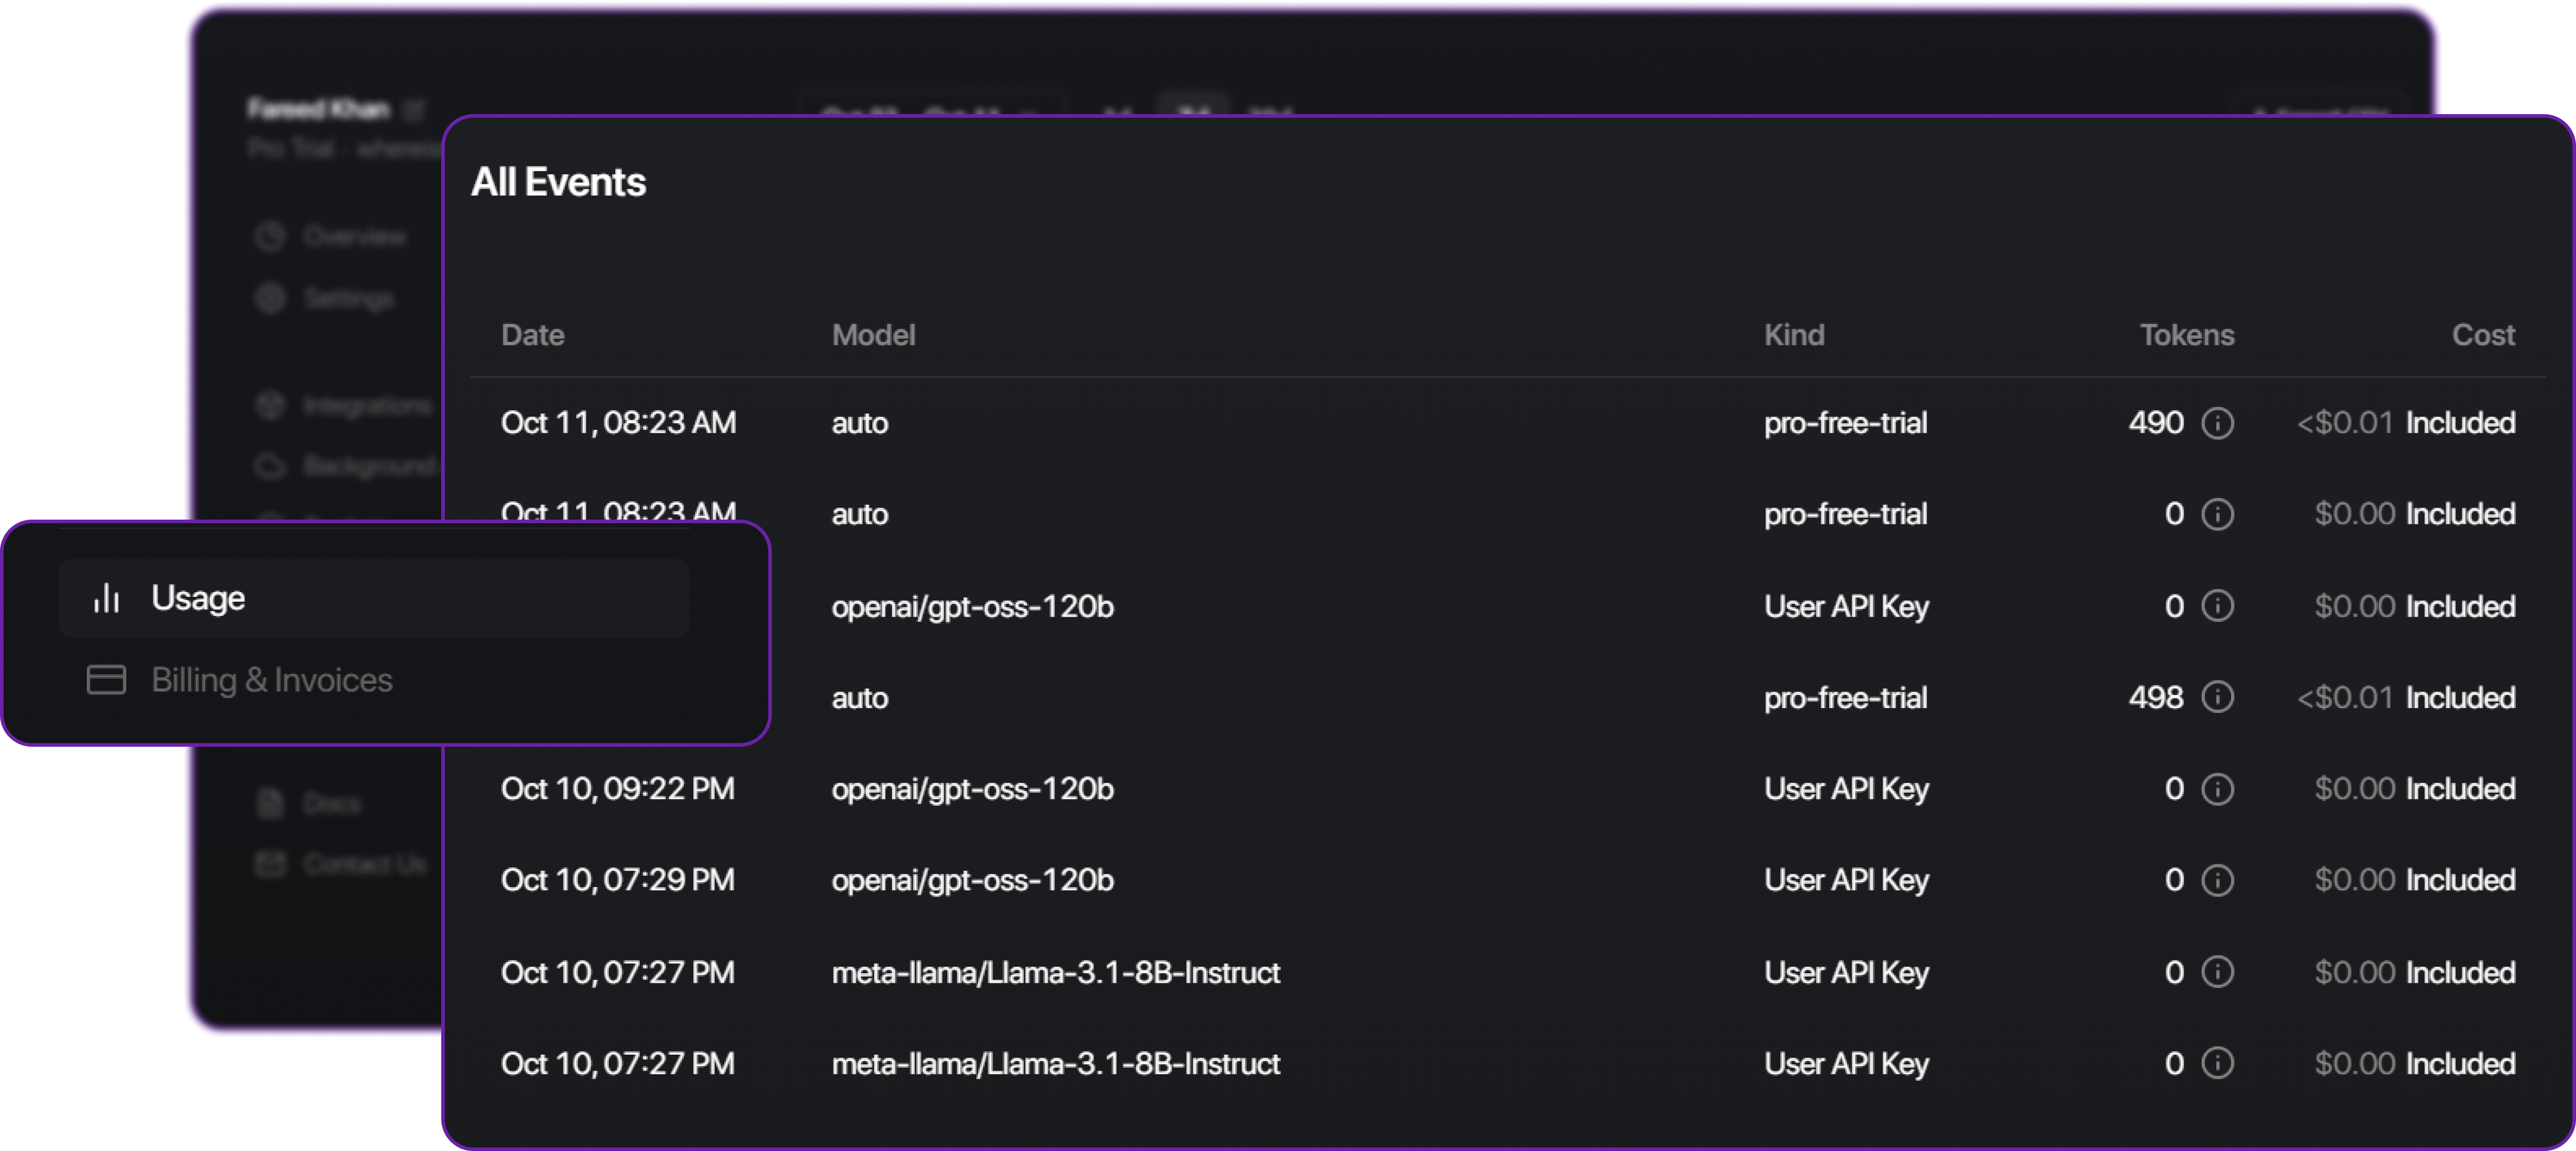Click the bar-chart icon beside Usage

[106, 597]
